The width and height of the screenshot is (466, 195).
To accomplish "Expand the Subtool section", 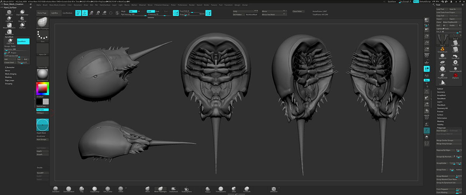I will (440, 89).
